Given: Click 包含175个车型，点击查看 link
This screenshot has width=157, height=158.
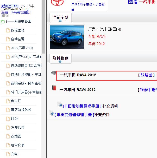Looking at the screenshot, I should point(88,7).
